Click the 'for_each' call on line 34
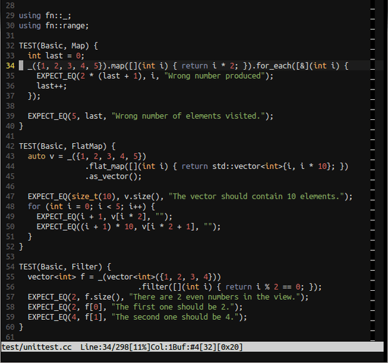The height and width of the screenshot is (363, 388). [274, 66]
